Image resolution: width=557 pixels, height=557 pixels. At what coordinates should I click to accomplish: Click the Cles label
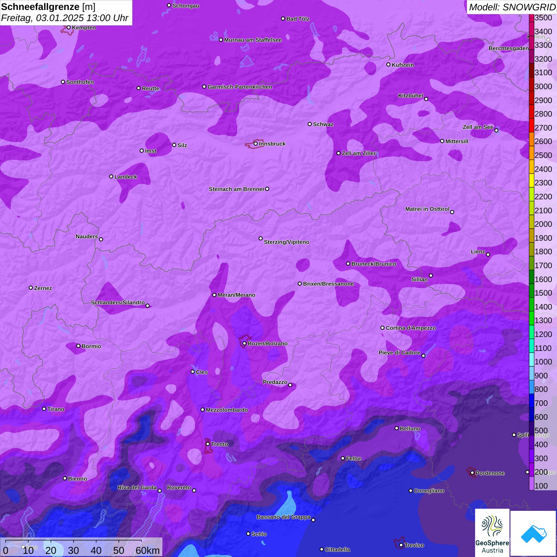pos(202,372)
